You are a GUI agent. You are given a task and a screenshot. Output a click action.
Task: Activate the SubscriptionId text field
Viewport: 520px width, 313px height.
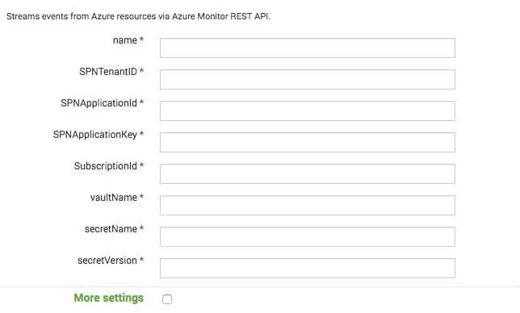(308, 174)
